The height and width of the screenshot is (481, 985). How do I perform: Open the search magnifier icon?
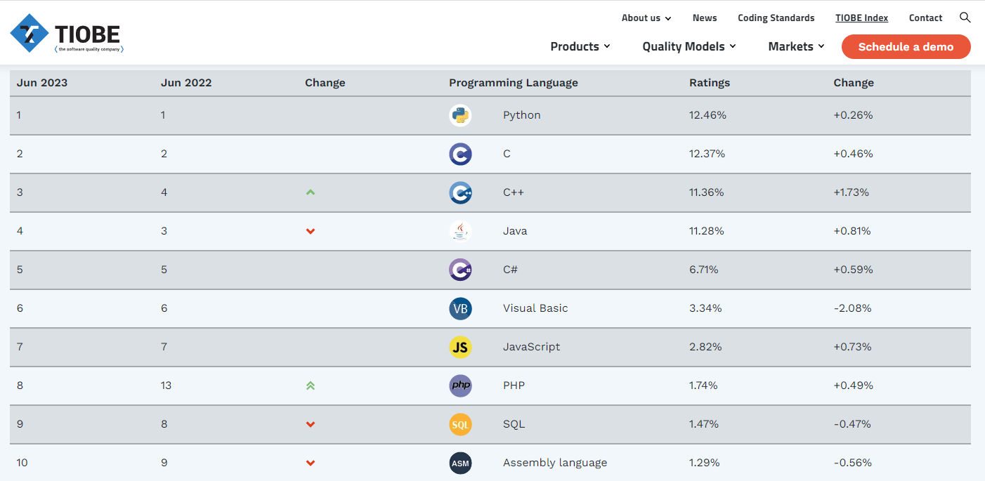(x=965, y=18)
